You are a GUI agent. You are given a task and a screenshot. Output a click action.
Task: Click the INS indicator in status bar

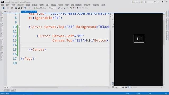(x=166, y=93)
